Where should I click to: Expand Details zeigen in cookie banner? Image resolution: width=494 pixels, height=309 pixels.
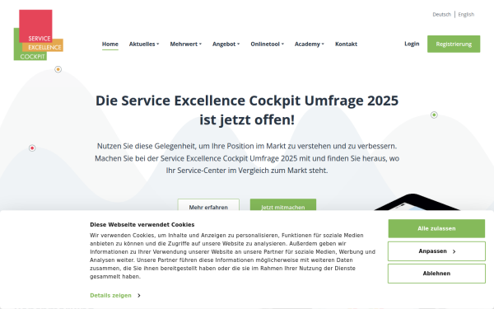[115, 296]
